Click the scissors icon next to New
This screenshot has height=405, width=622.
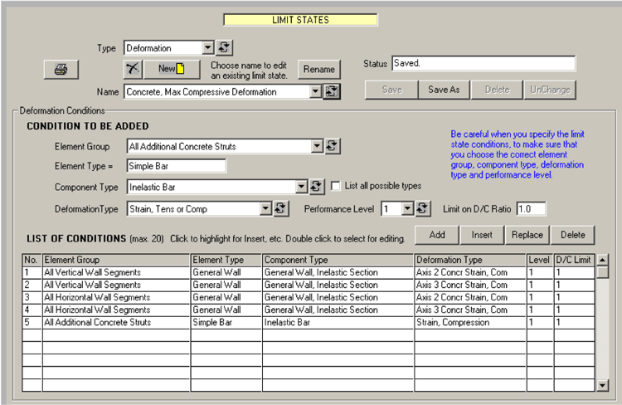(x=133, y=69)
